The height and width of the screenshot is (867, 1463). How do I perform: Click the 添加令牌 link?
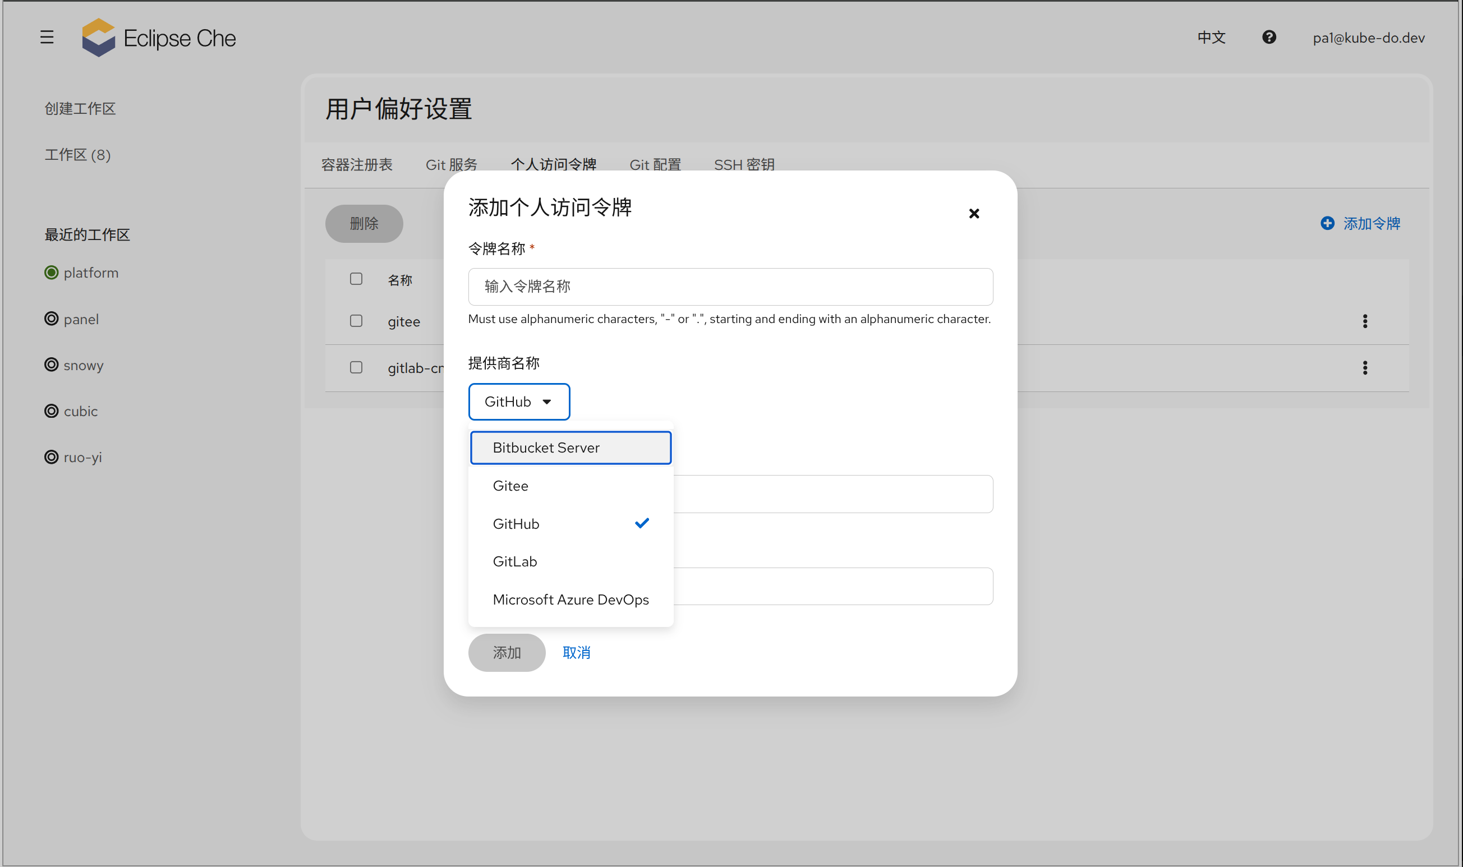click(x=1371, y=223)
